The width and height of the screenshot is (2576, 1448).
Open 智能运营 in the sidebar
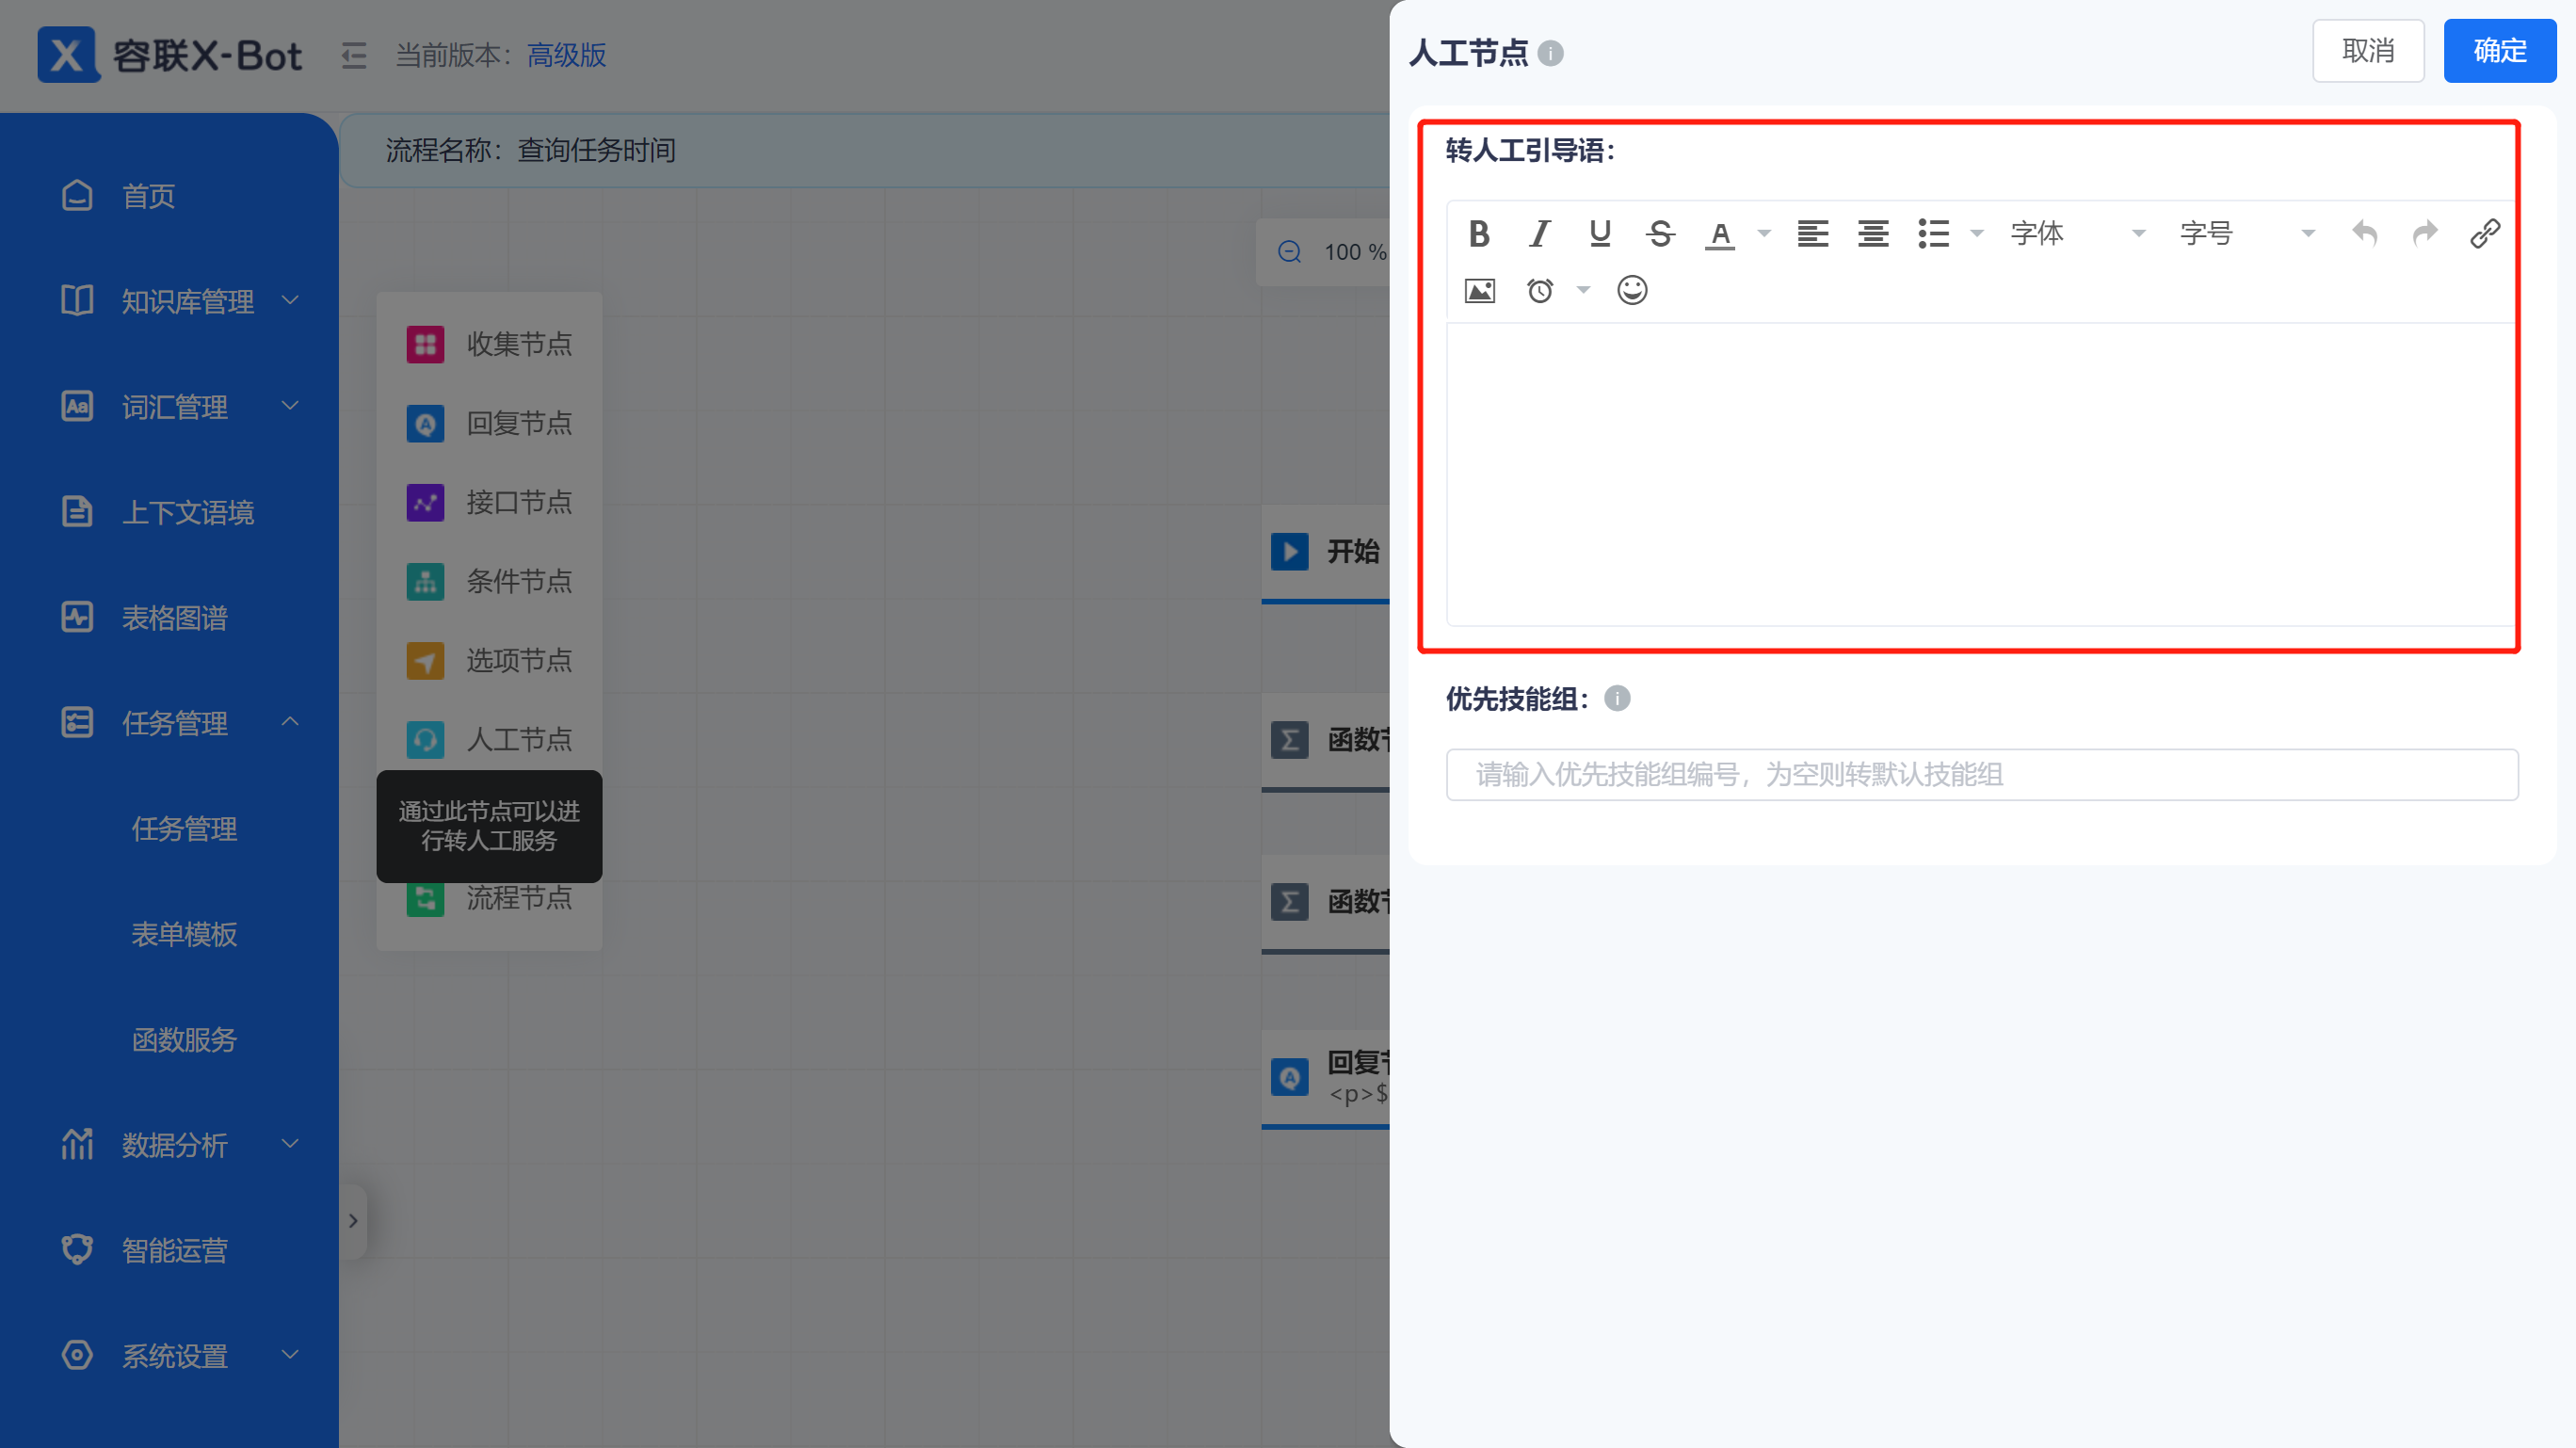tap(170, 1251)
